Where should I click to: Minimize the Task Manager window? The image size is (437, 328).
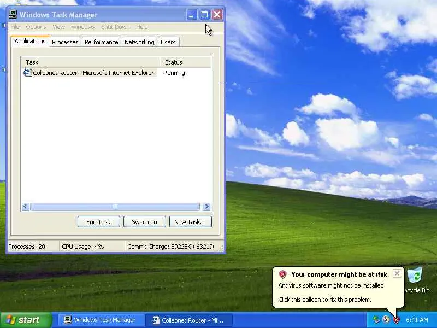pos(192,15)
